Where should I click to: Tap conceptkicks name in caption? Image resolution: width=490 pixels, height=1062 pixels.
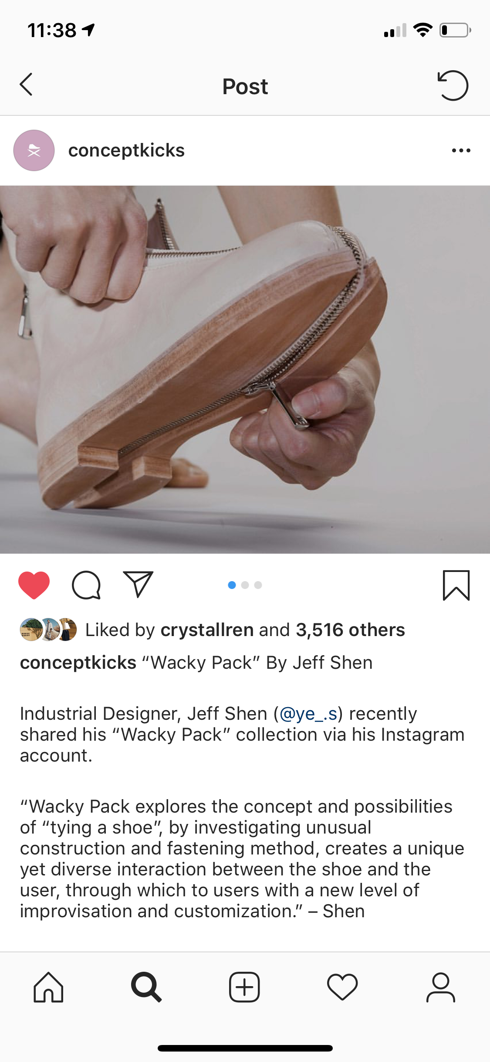click(x=78, y=663)
